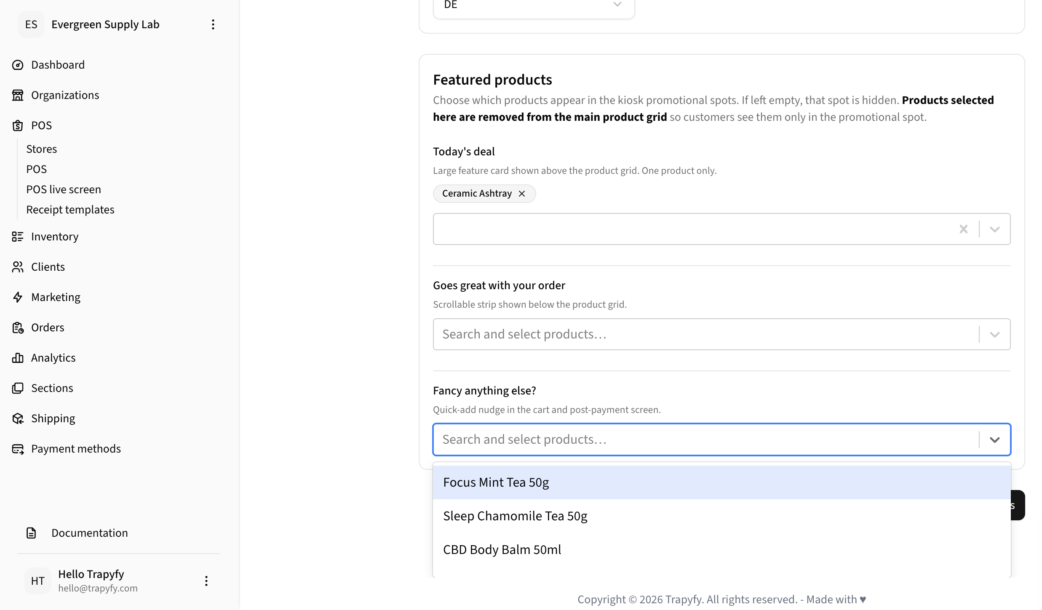The width and height of the screenshot is (1042, 610).
Task: Click the Orders clipboard icon
Action: 18,328
